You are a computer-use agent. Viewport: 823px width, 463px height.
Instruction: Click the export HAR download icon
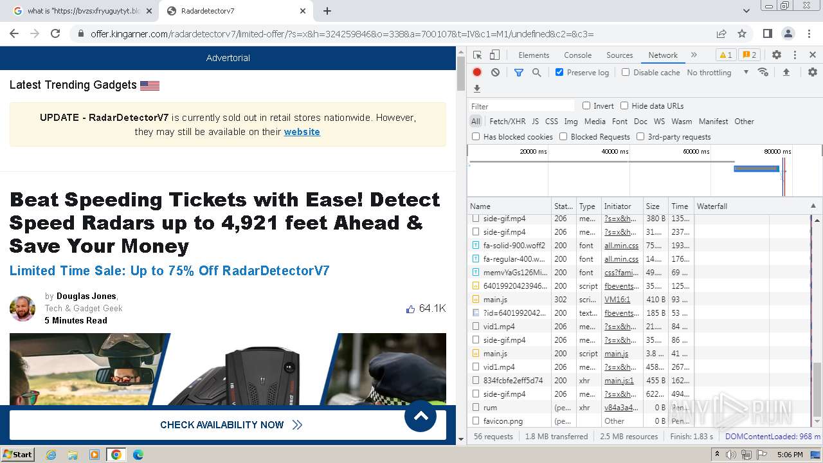[477, 89]
